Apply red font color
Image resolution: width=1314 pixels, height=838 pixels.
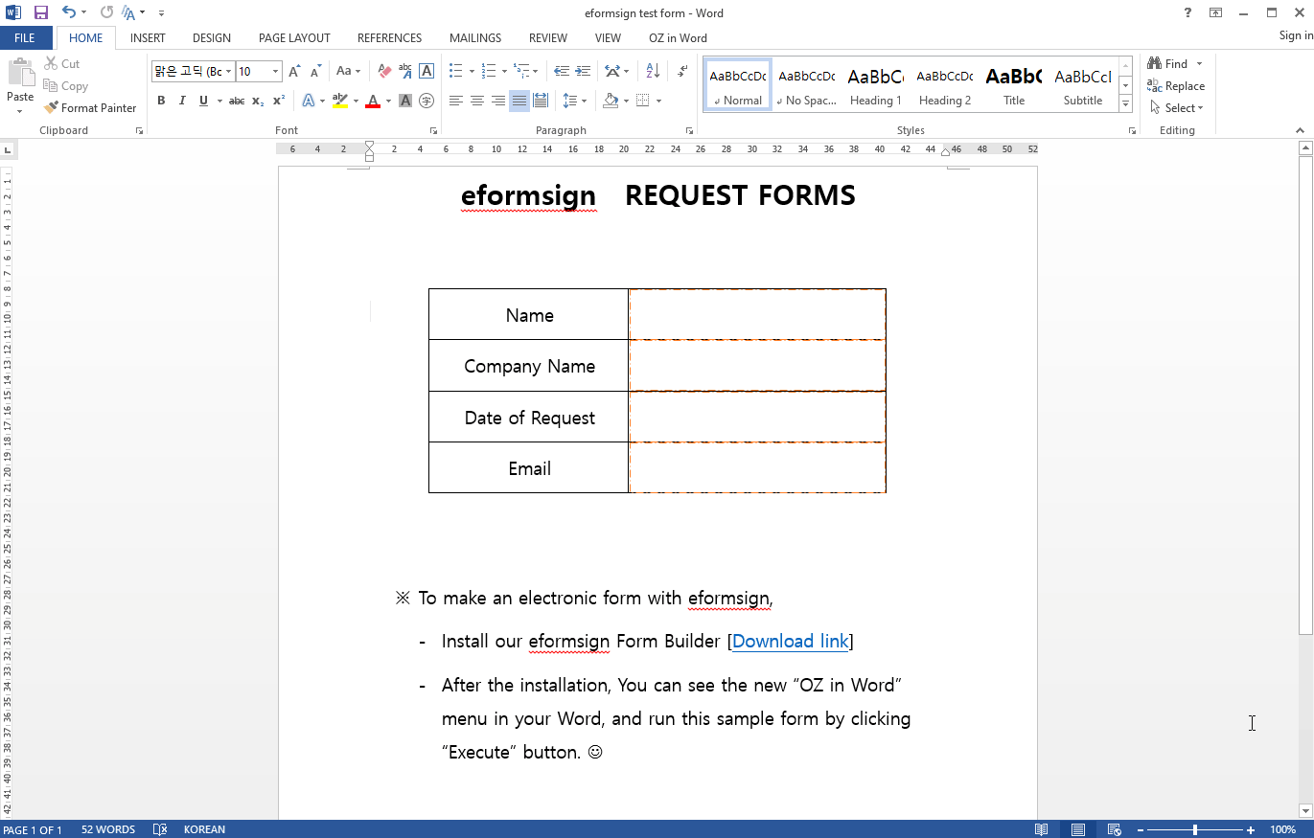tap(373, 101)
